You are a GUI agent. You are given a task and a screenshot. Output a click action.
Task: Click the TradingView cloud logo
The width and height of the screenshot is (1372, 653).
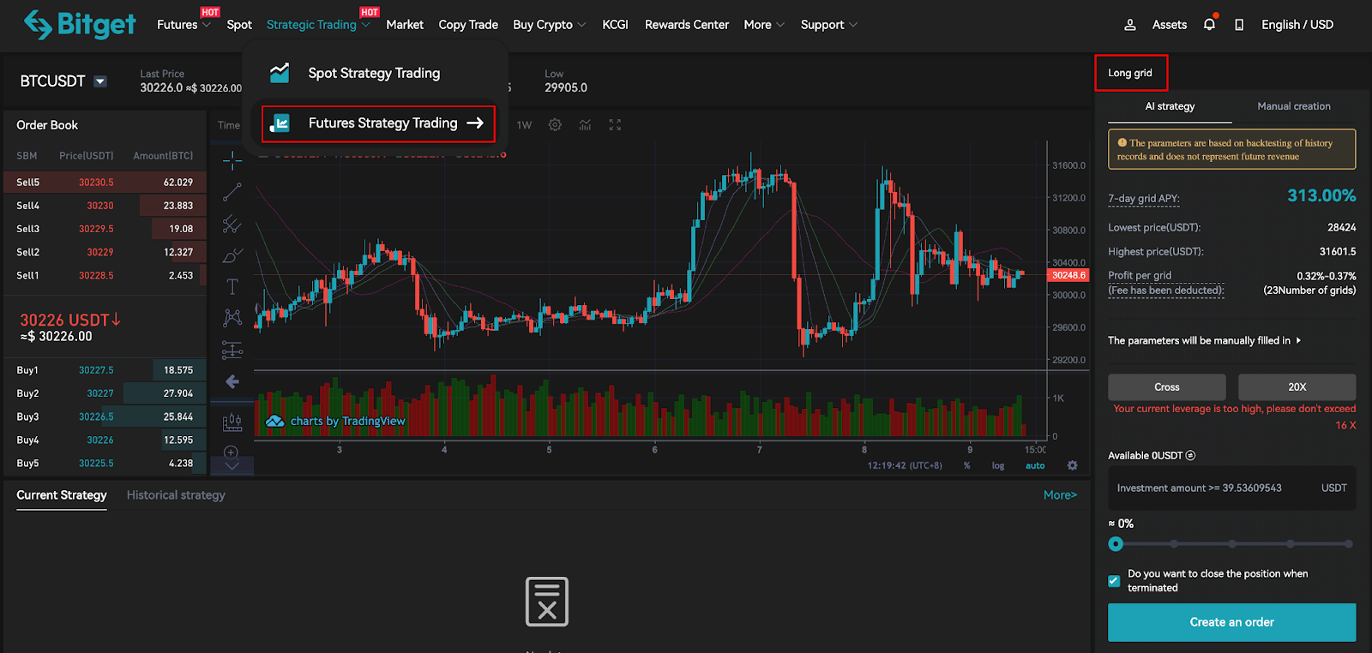(x=274, y=421)
